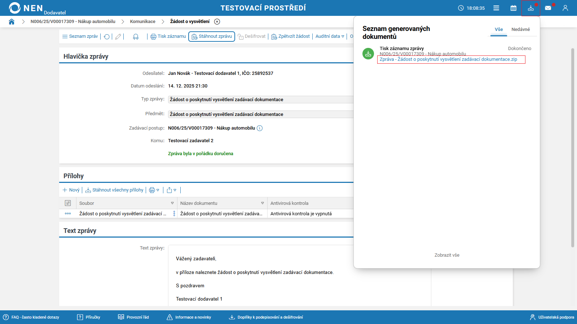Open the messages envelope icon
577x324 pixels.
548,8
